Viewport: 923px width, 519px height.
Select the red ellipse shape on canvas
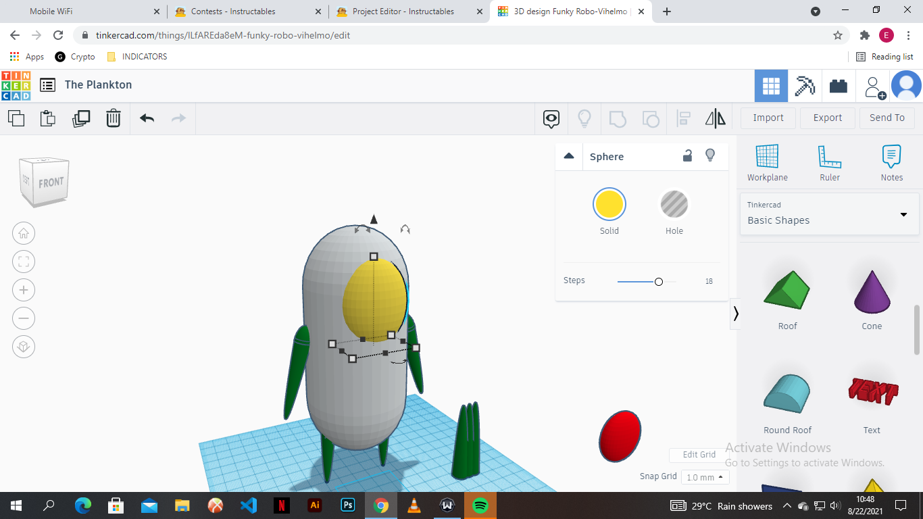pyautogui.click(x=620, y=437)
